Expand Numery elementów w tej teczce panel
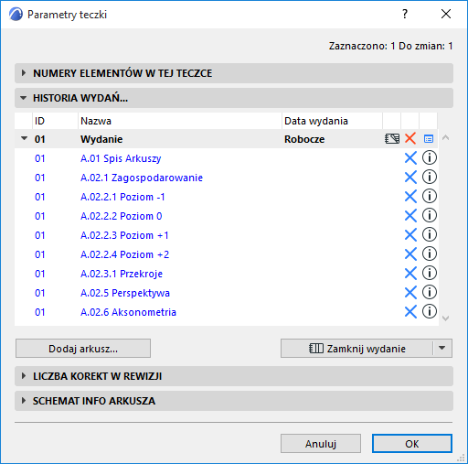 [234, 73]
